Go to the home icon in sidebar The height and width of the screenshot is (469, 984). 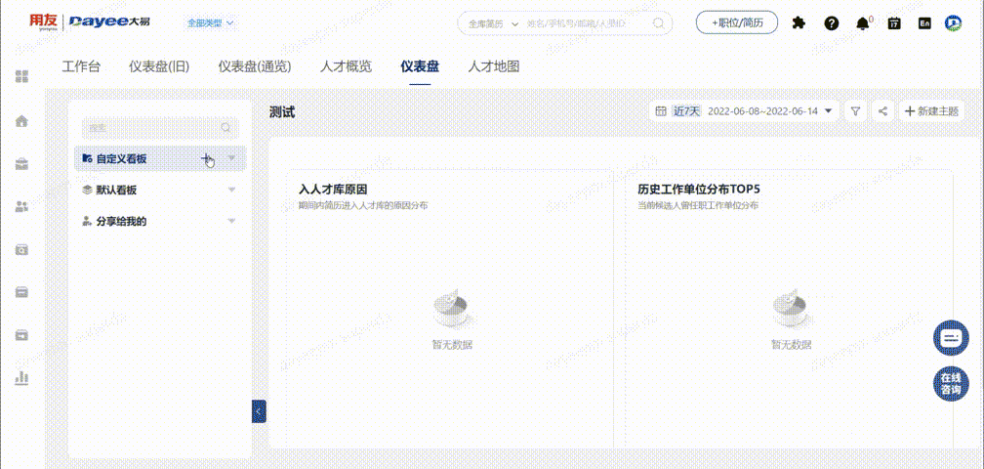[21, 120]
